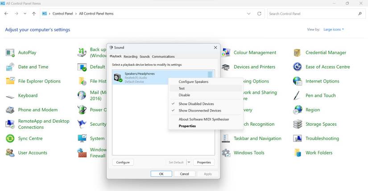Select the Playback tab
The width and height of the screenshot is (368, 191).
[x=116, y=56]
